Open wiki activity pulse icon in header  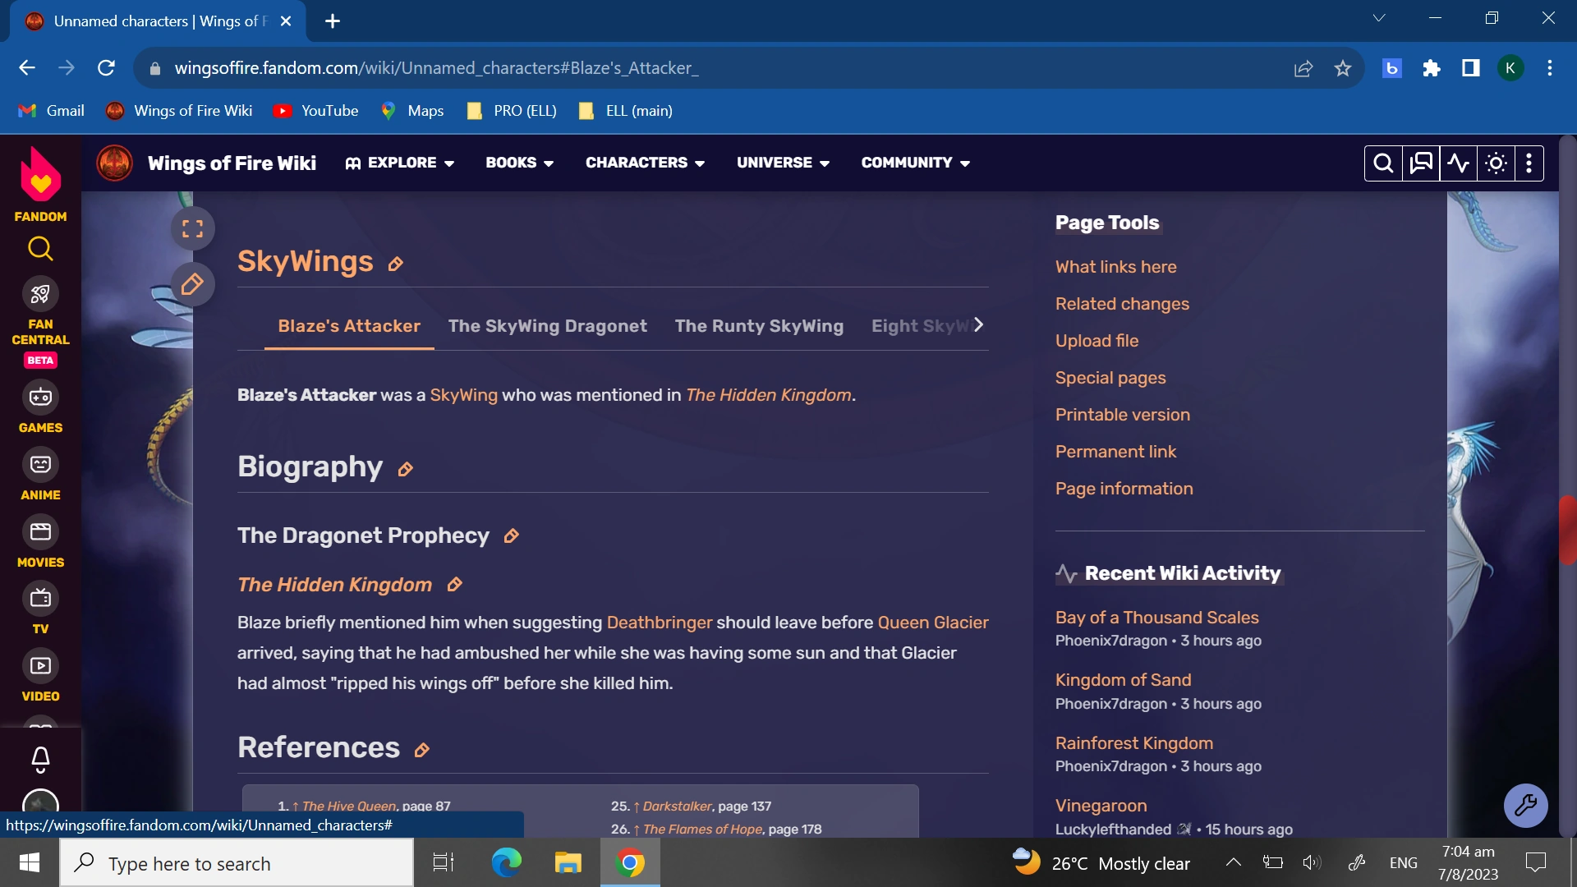click(x=1458, y=163)
